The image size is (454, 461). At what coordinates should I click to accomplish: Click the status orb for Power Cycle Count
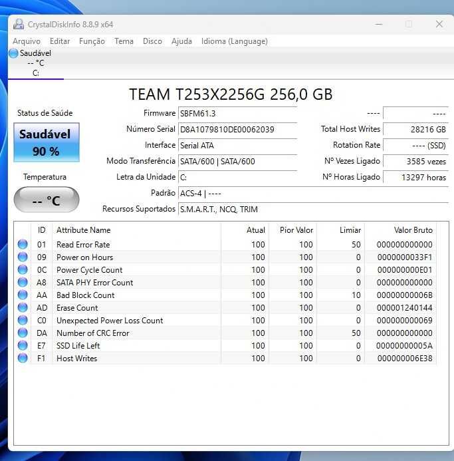23,269
